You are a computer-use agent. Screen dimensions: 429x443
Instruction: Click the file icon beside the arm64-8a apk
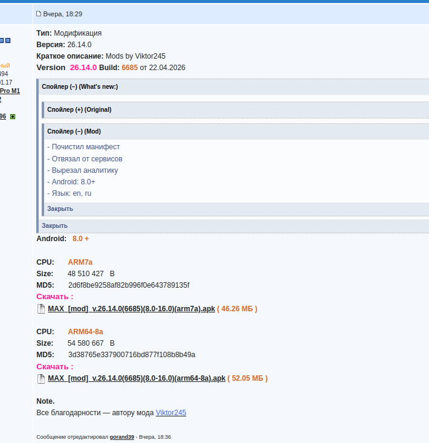[41, 378]
